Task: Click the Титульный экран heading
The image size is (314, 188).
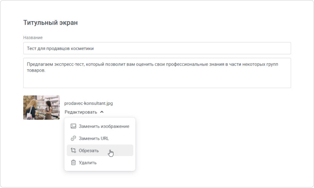Action: 50,22
